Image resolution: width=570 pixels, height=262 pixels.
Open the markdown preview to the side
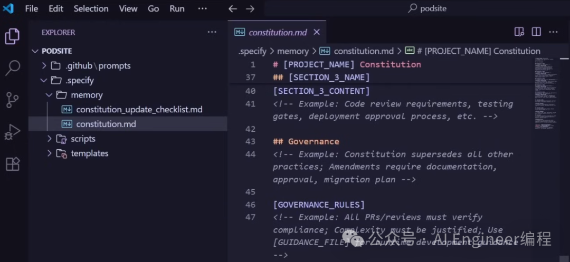[519, 32]
